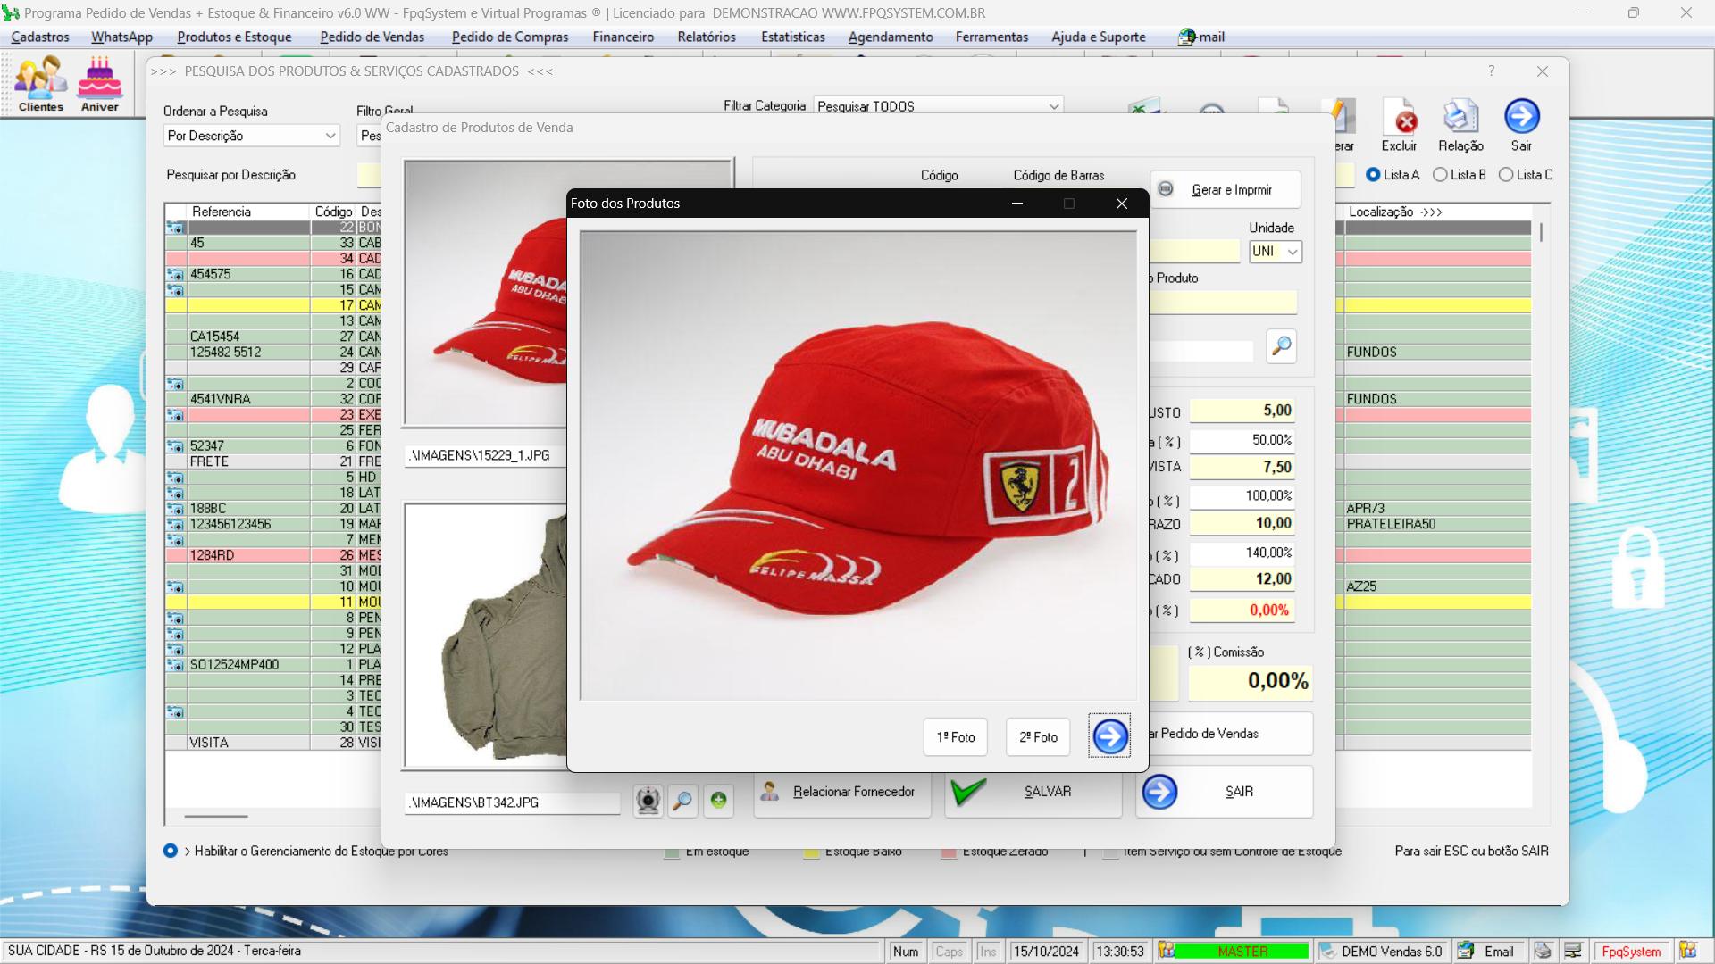Image resolution: width=1715 pixels, height=964 pixels.
Task: Open the Filtrar Categoria Pesquisar TODOS dropdown
Action: click(938, 106)
